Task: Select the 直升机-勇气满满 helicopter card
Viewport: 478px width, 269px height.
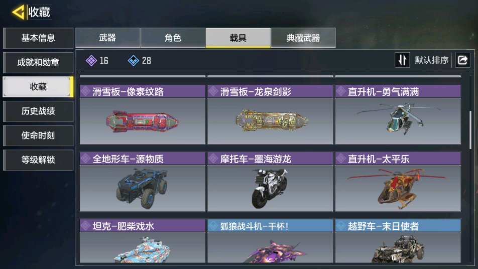Action: [x=398, y=114]
